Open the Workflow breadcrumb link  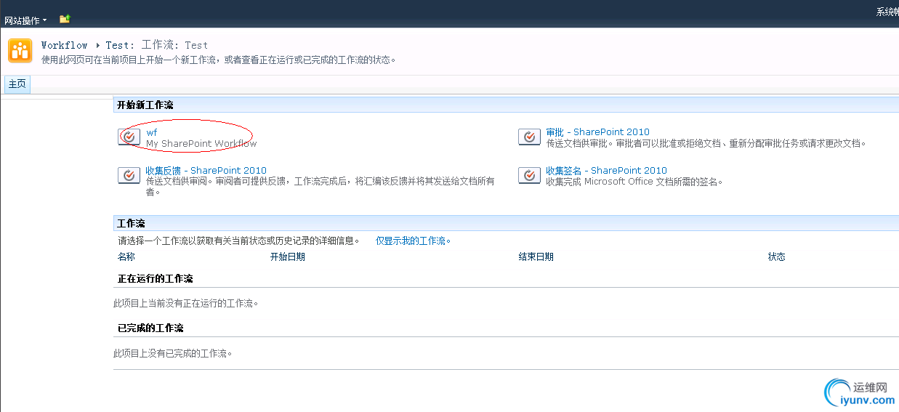(64, 45)
